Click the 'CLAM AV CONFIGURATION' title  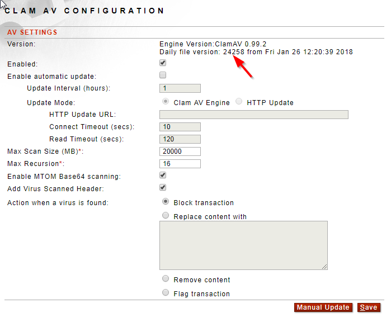pyautogui.click(x=84, y=11)
